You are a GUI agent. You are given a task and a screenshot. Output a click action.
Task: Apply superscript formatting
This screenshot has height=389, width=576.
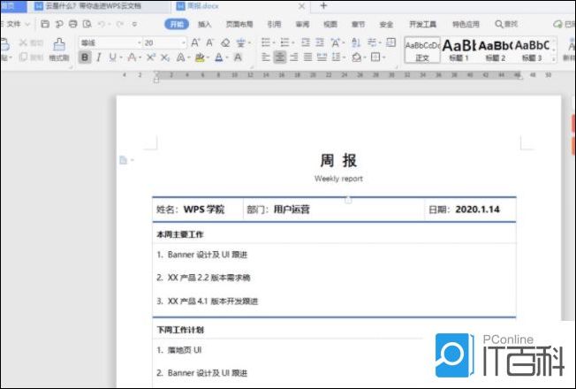point(151,57)
